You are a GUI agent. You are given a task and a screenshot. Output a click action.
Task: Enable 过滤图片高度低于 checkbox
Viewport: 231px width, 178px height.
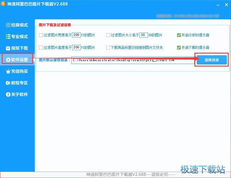(41, 48)
